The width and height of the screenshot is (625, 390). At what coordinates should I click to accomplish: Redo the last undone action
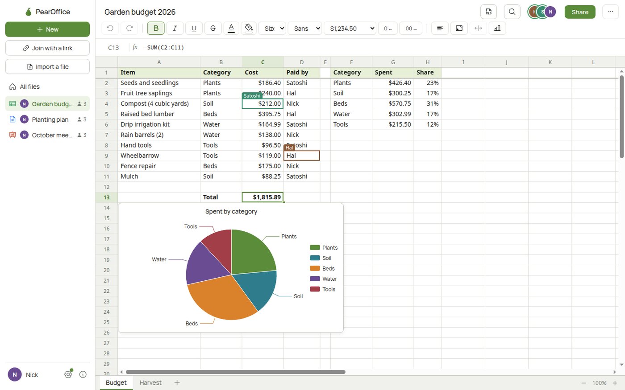coord(129,28)
